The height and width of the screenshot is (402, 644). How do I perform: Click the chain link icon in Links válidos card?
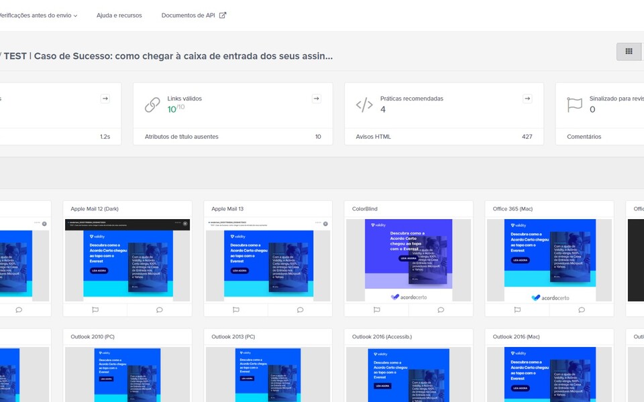tap(152, 105)
